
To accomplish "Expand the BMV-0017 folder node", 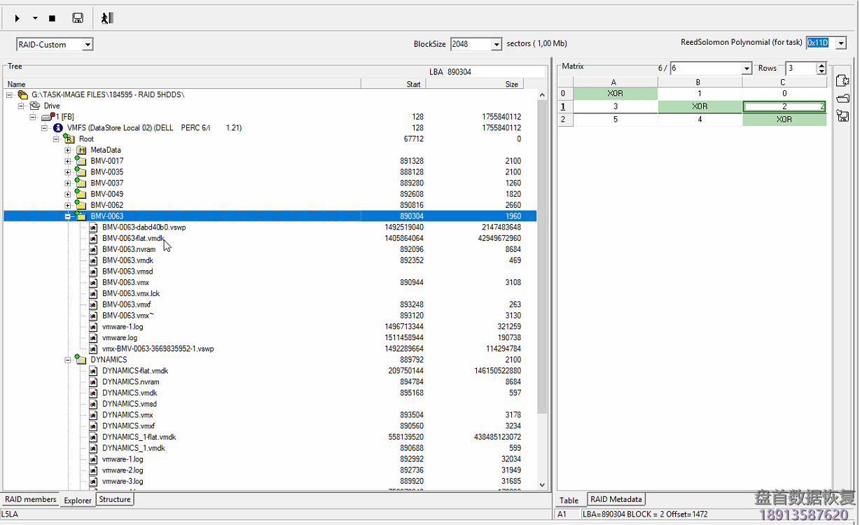I will [67, 160].
